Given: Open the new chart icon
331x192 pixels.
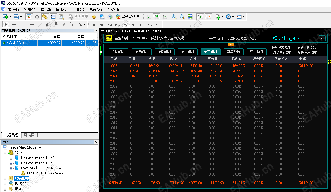Looking at the screenshot, I should pyautogui.click(x=5, y=17).
